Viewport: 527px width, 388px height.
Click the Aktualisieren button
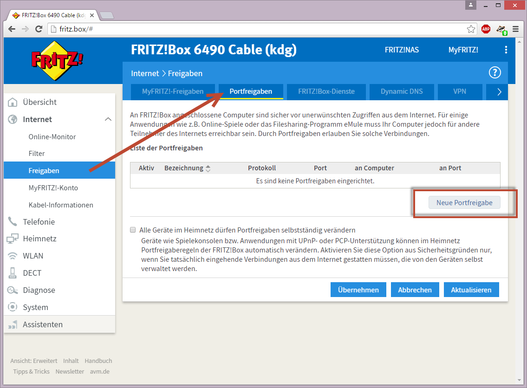click(471, 290)
